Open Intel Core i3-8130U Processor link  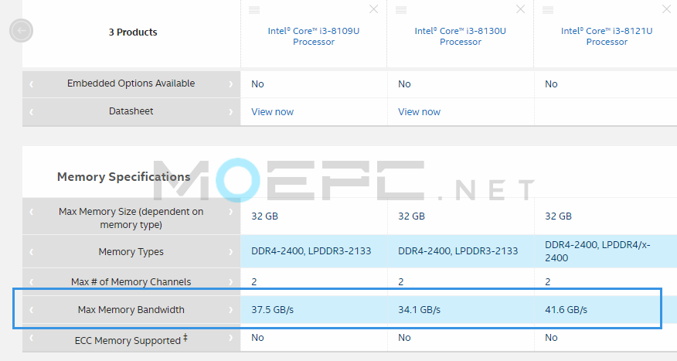pos(461,36)
